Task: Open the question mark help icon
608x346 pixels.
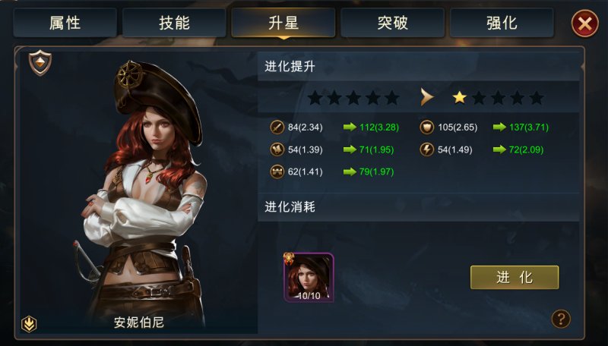Action: click(x=561, y=319)
